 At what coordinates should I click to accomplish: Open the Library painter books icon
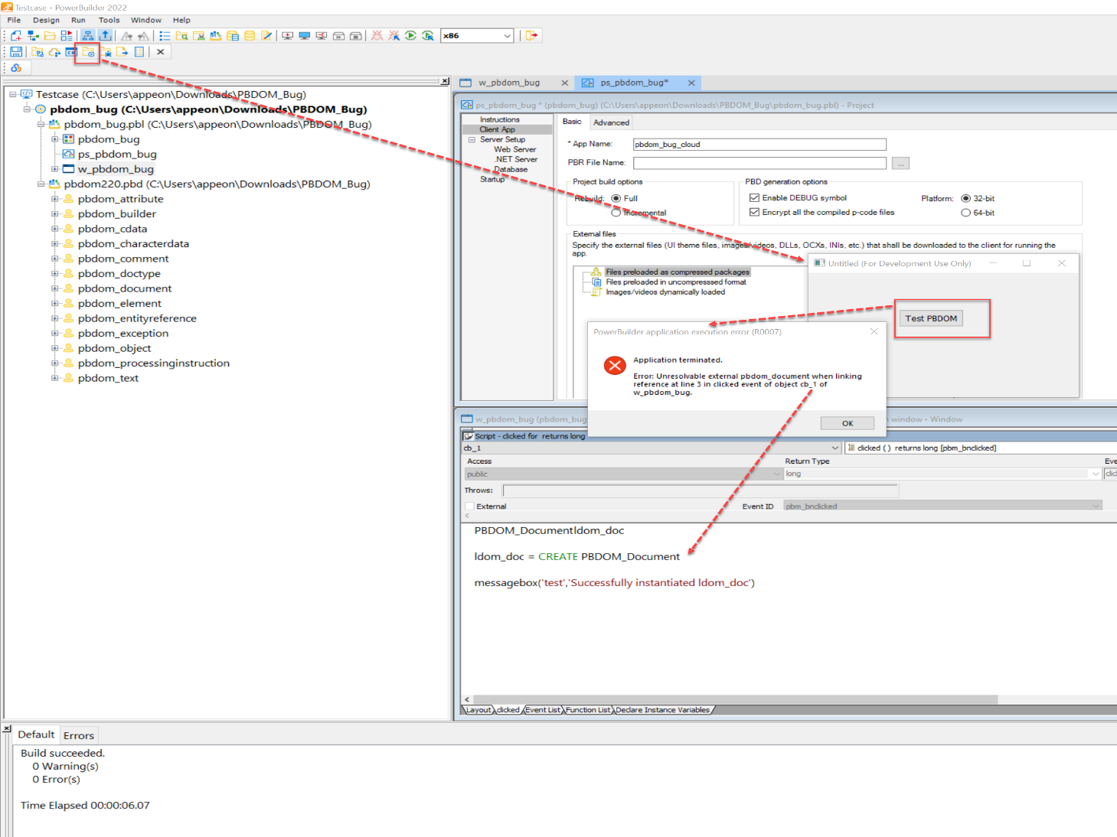[216, 36]
